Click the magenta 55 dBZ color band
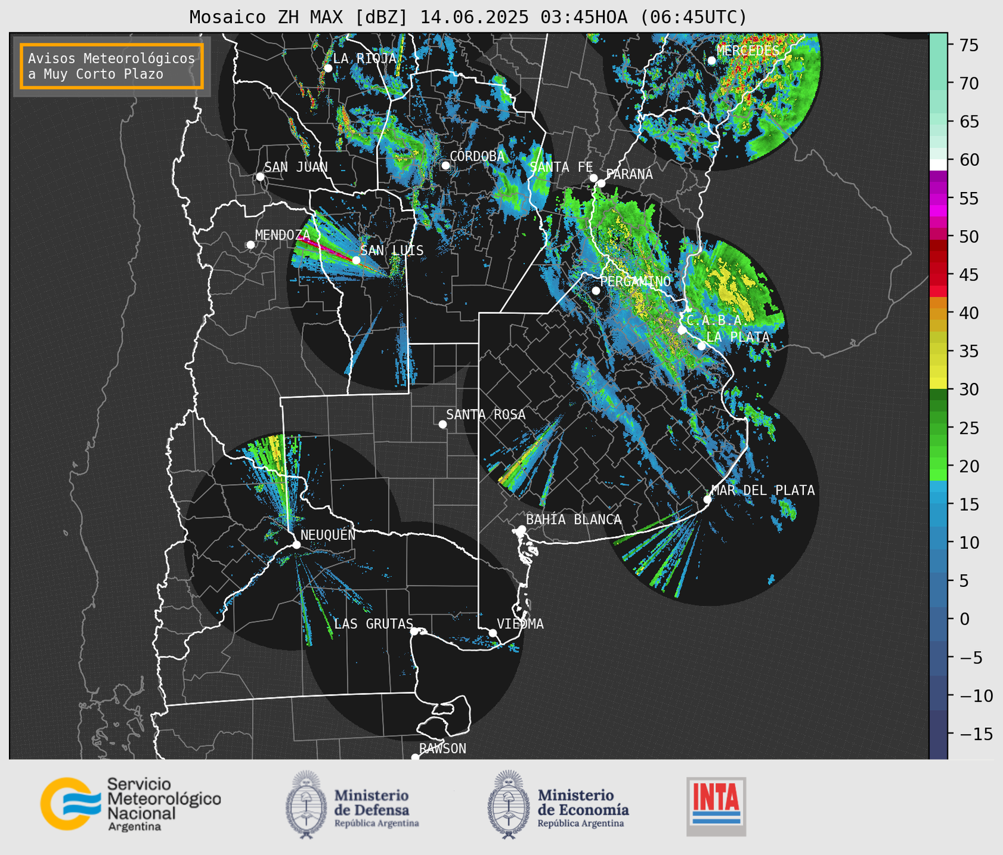Viewport: 1003px width, 855px height. [x=938, y=199]
